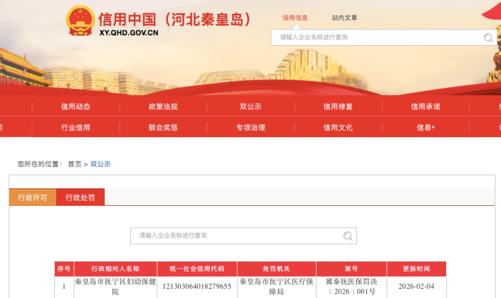Go to 信用文化 section
The image size is (501, 298).
(x=338, y=128)
